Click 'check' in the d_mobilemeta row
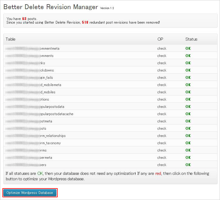220x200 pixels. tap(162, 85)
